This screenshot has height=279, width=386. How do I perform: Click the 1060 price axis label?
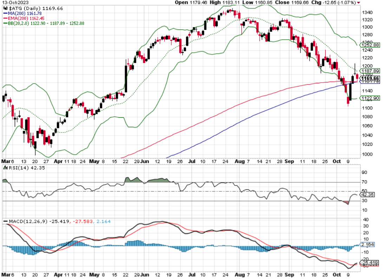point(367,126)
